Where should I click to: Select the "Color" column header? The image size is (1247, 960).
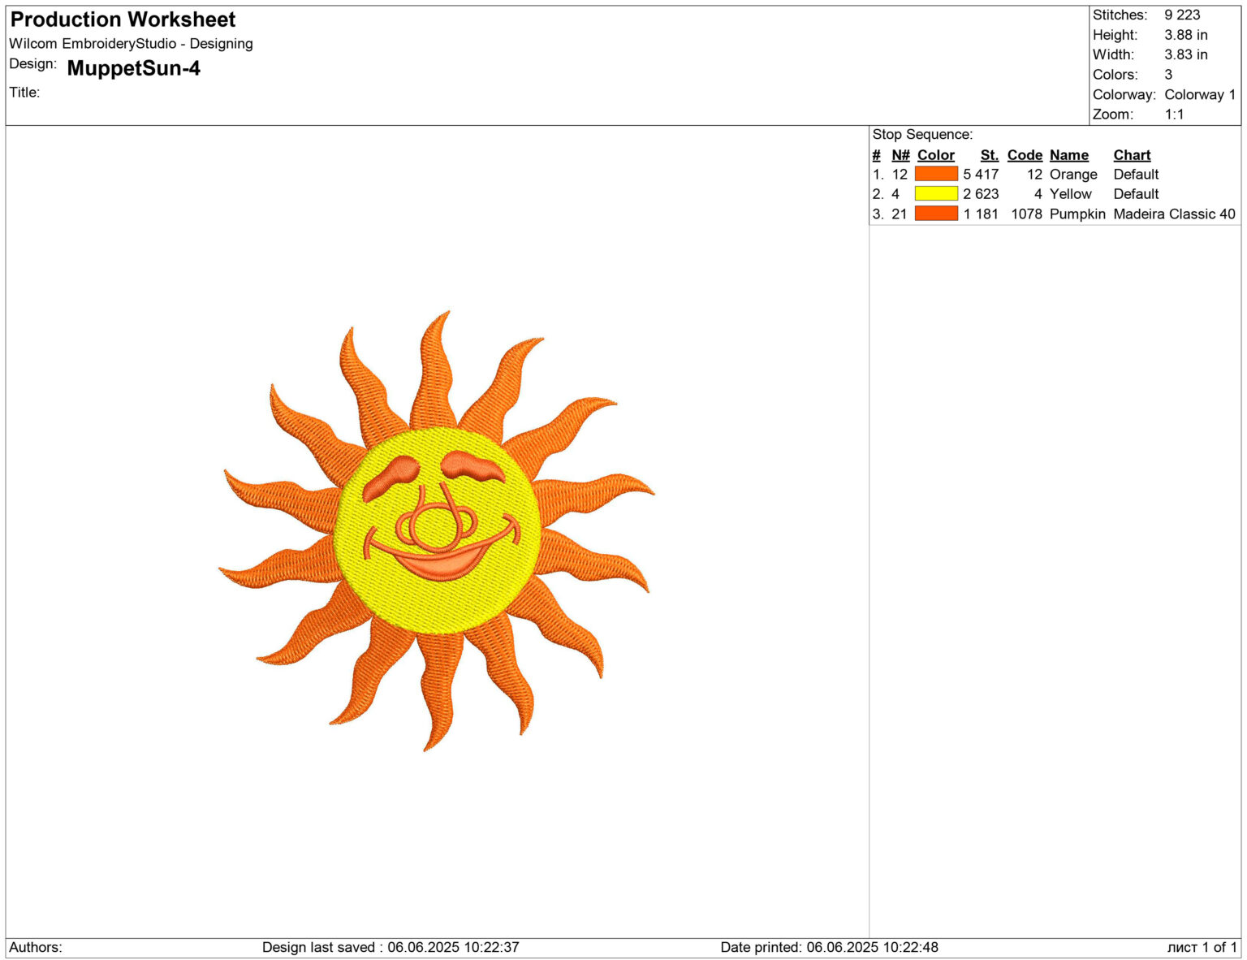pyautogui.click(x=935, y=154)
